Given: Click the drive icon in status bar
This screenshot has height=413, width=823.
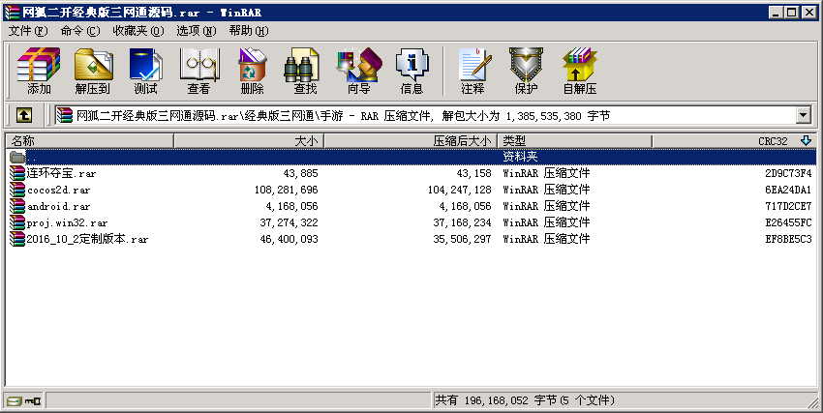Looking at the screenshot, I should coord(15,400).
